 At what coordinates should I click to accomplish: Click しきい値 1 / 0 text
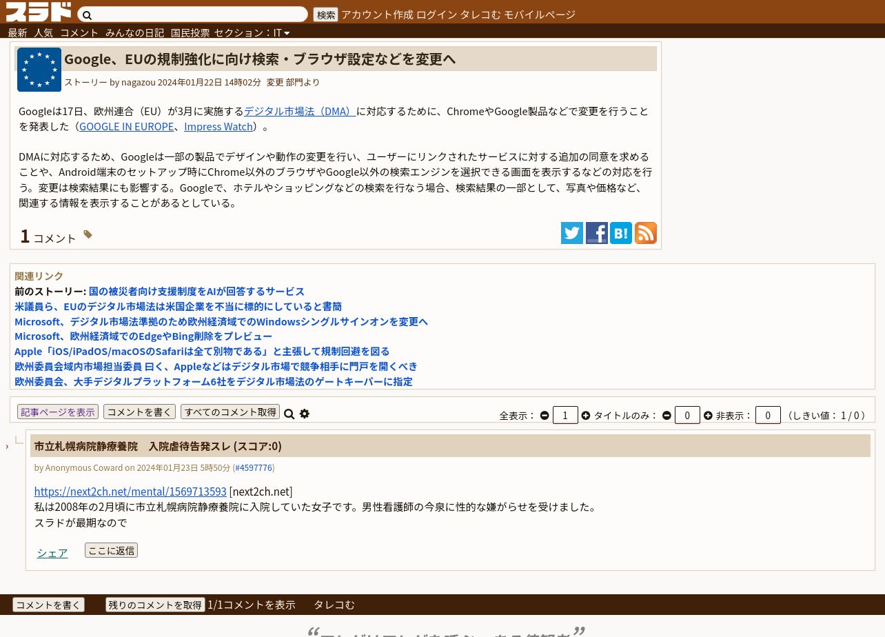click(x=826, y=415)
